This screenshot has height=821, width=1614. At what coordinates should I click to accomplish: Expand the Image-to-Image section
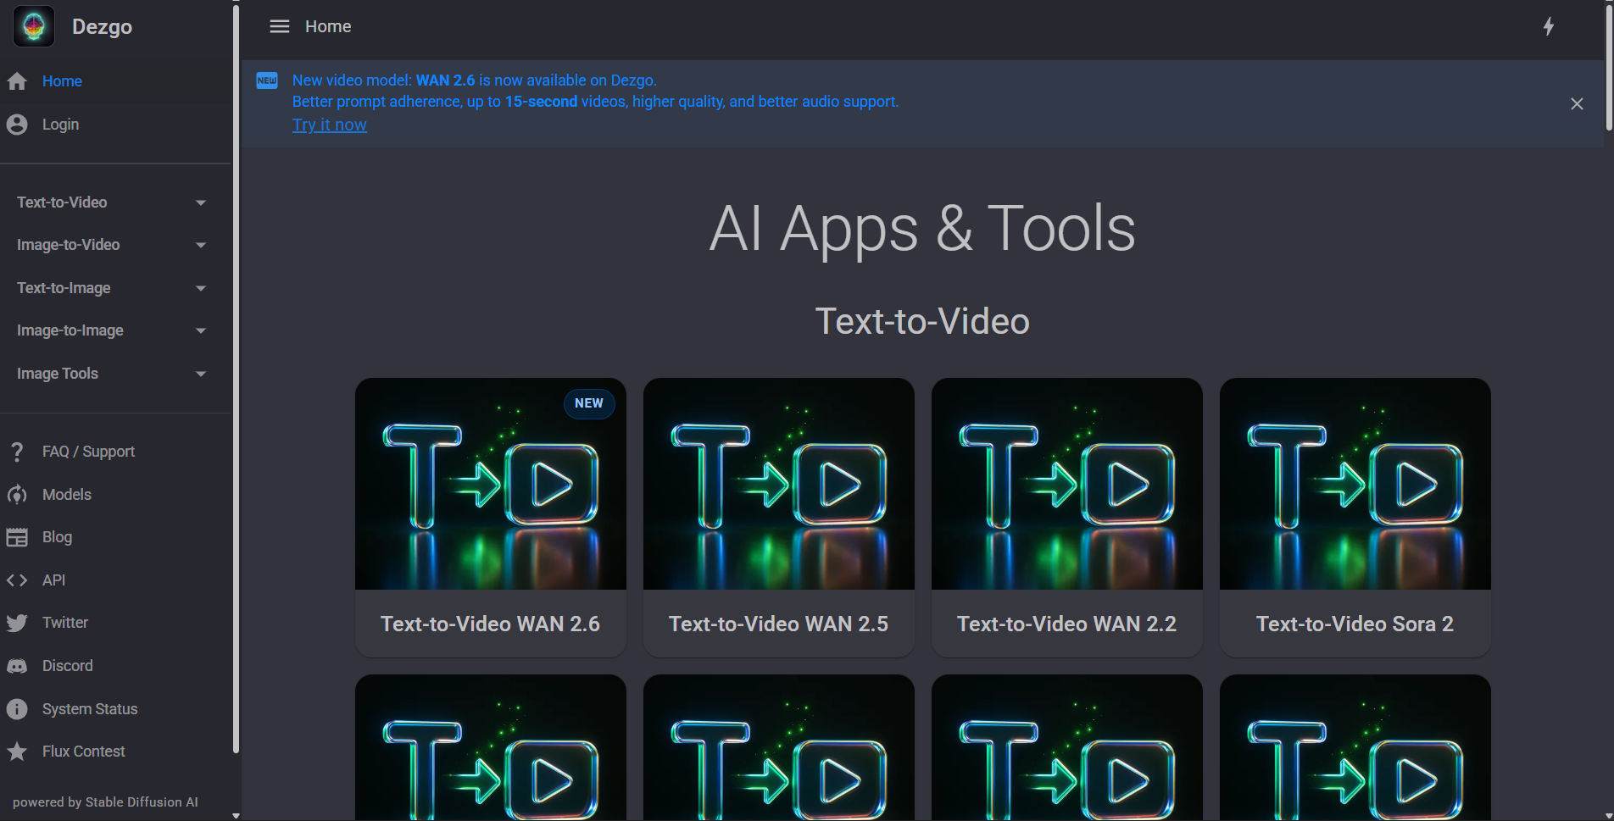pos(200,330)
